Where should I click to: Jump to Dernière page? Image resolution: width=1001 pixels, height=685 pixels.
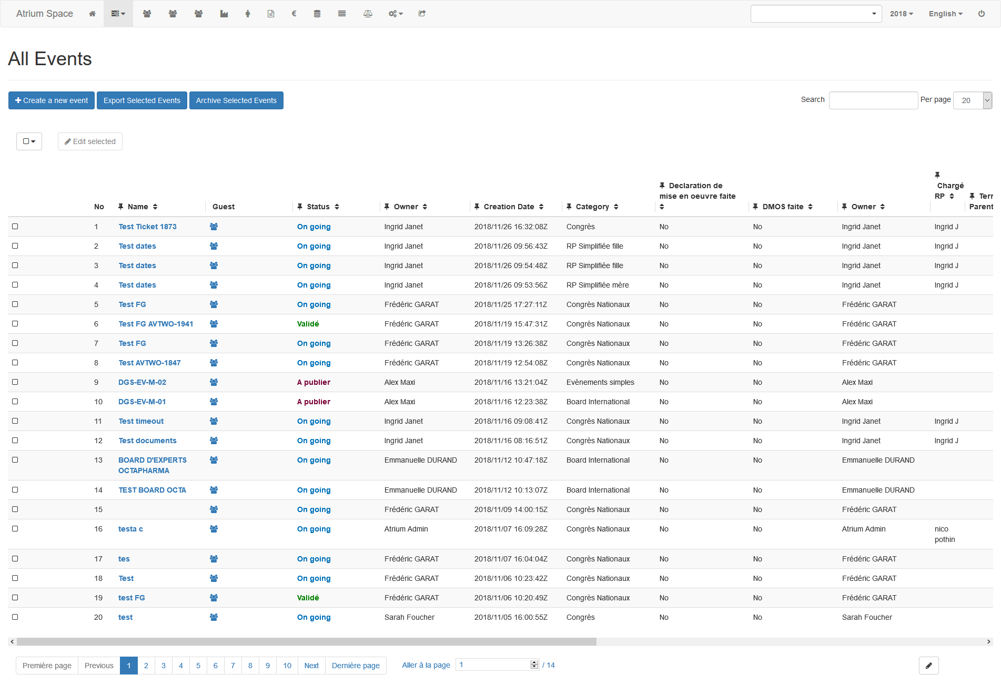[356, 666]
